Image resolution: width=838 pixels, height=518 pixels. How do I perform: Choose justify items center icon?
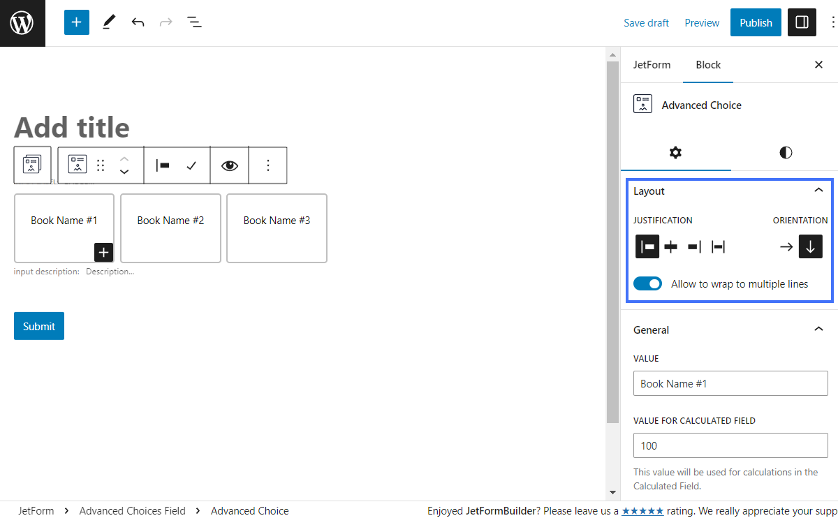pos(670,246)
